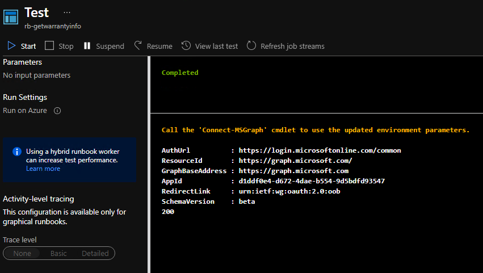Click the Refresh job streams label

[292, 46]
